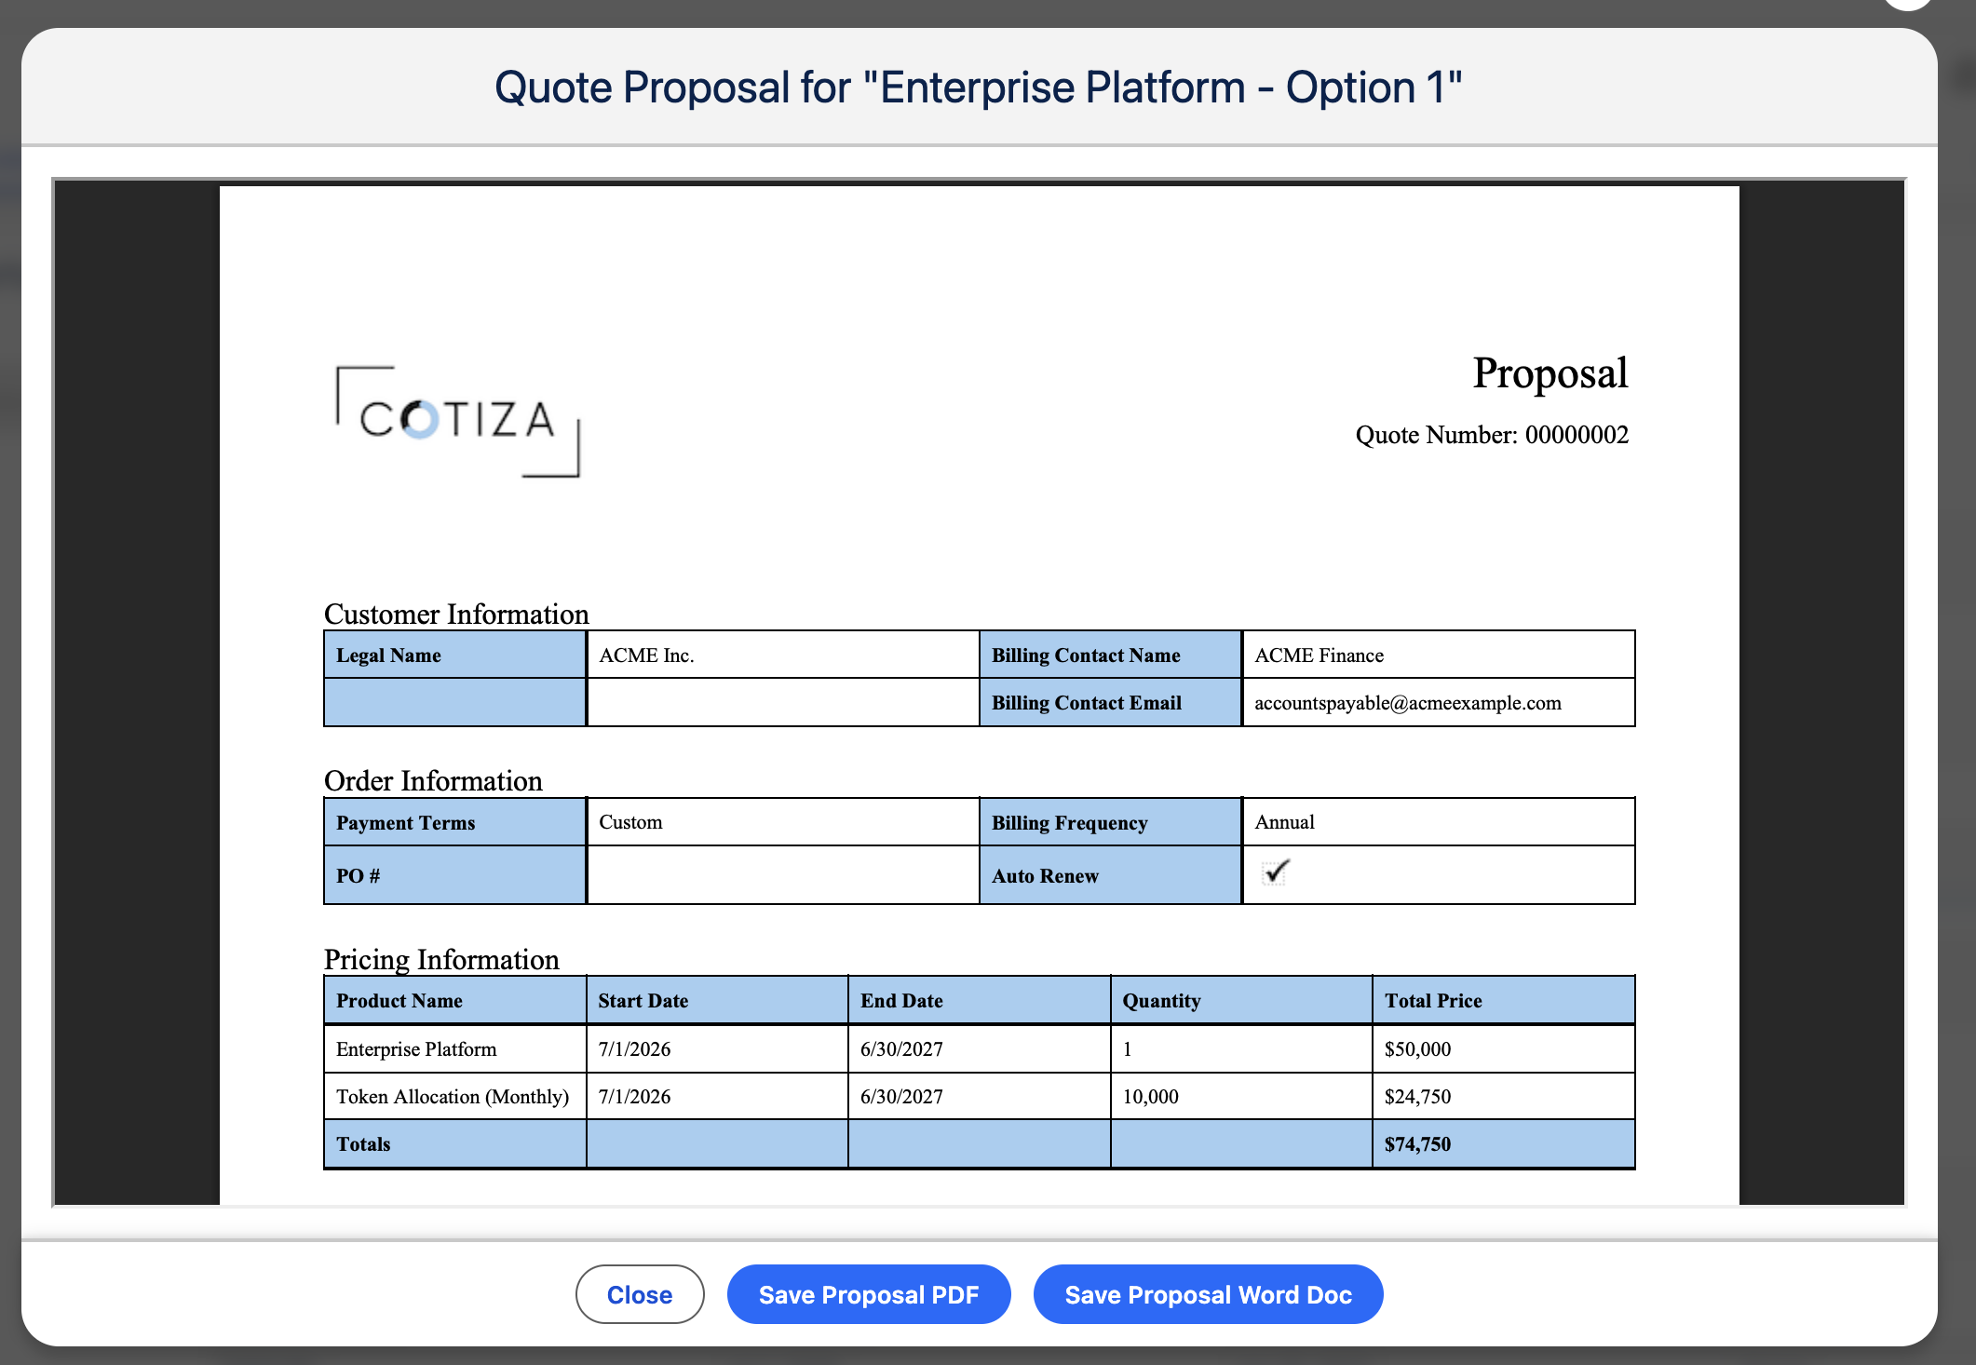Click the Enterprise Platform product cell

[455, 1049]
